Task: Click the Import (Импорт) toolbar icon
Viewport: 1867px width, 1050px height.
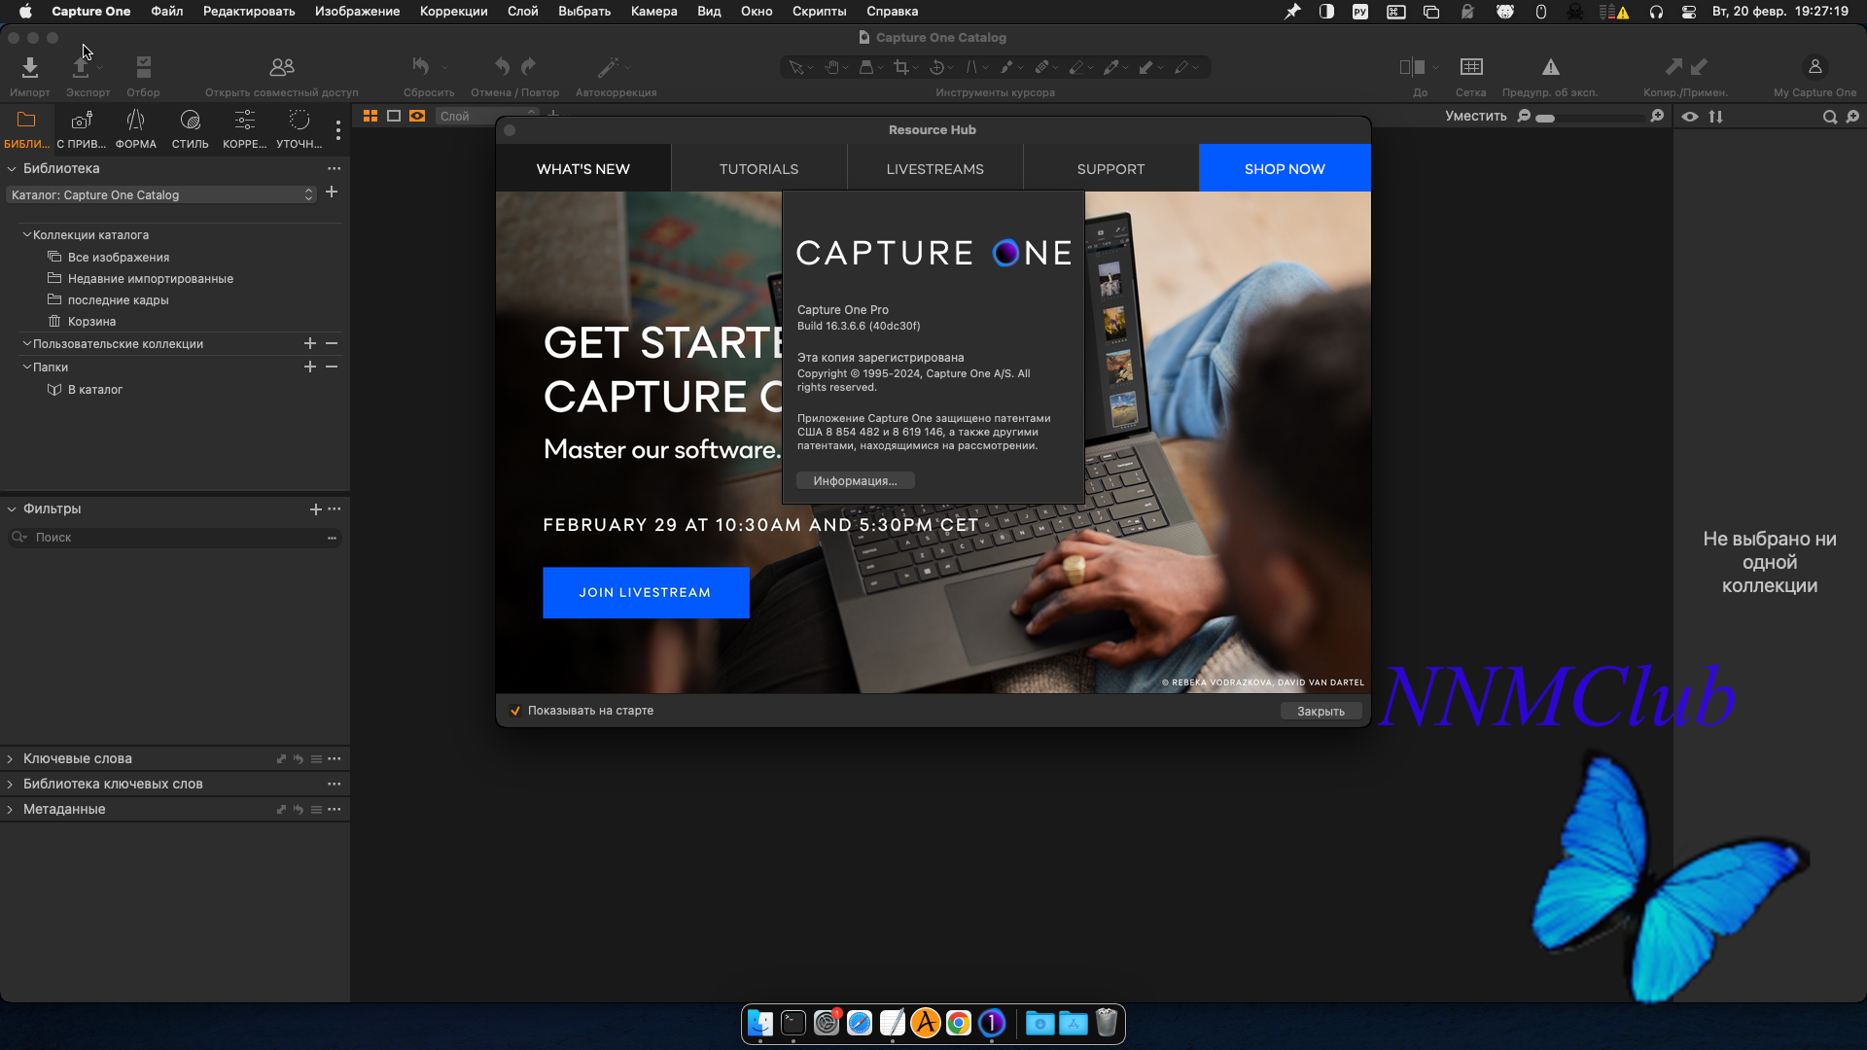Action: pyautogui.click(x=30, y=67)
